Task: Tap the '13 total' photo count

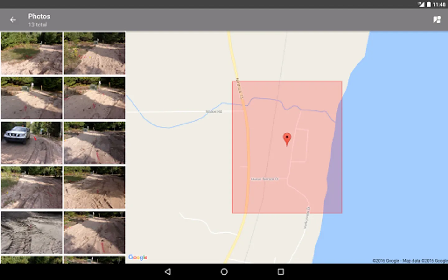Action: click(x=37, y=25)
